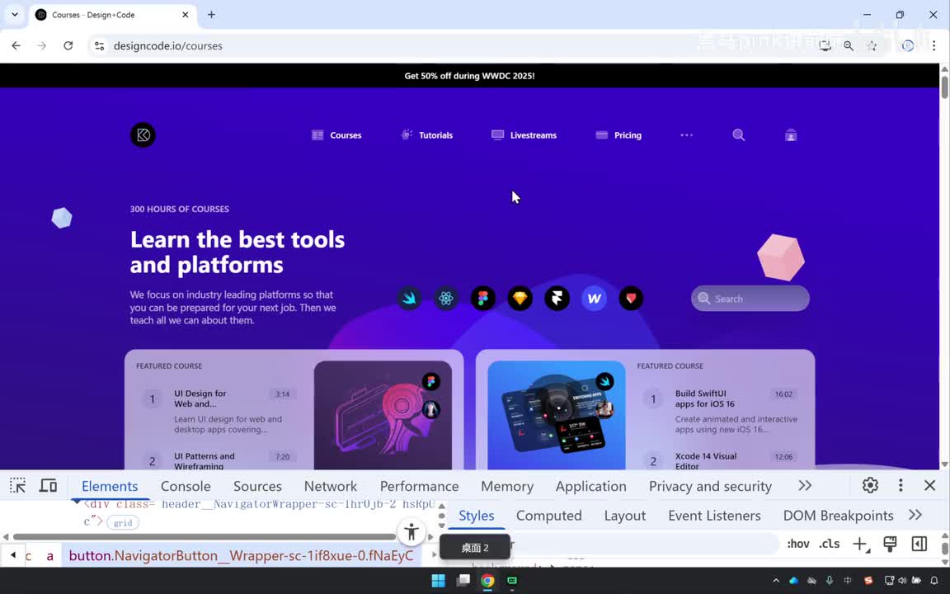
Task: Open Chrome profile avatar
Action: pos(908,45)
